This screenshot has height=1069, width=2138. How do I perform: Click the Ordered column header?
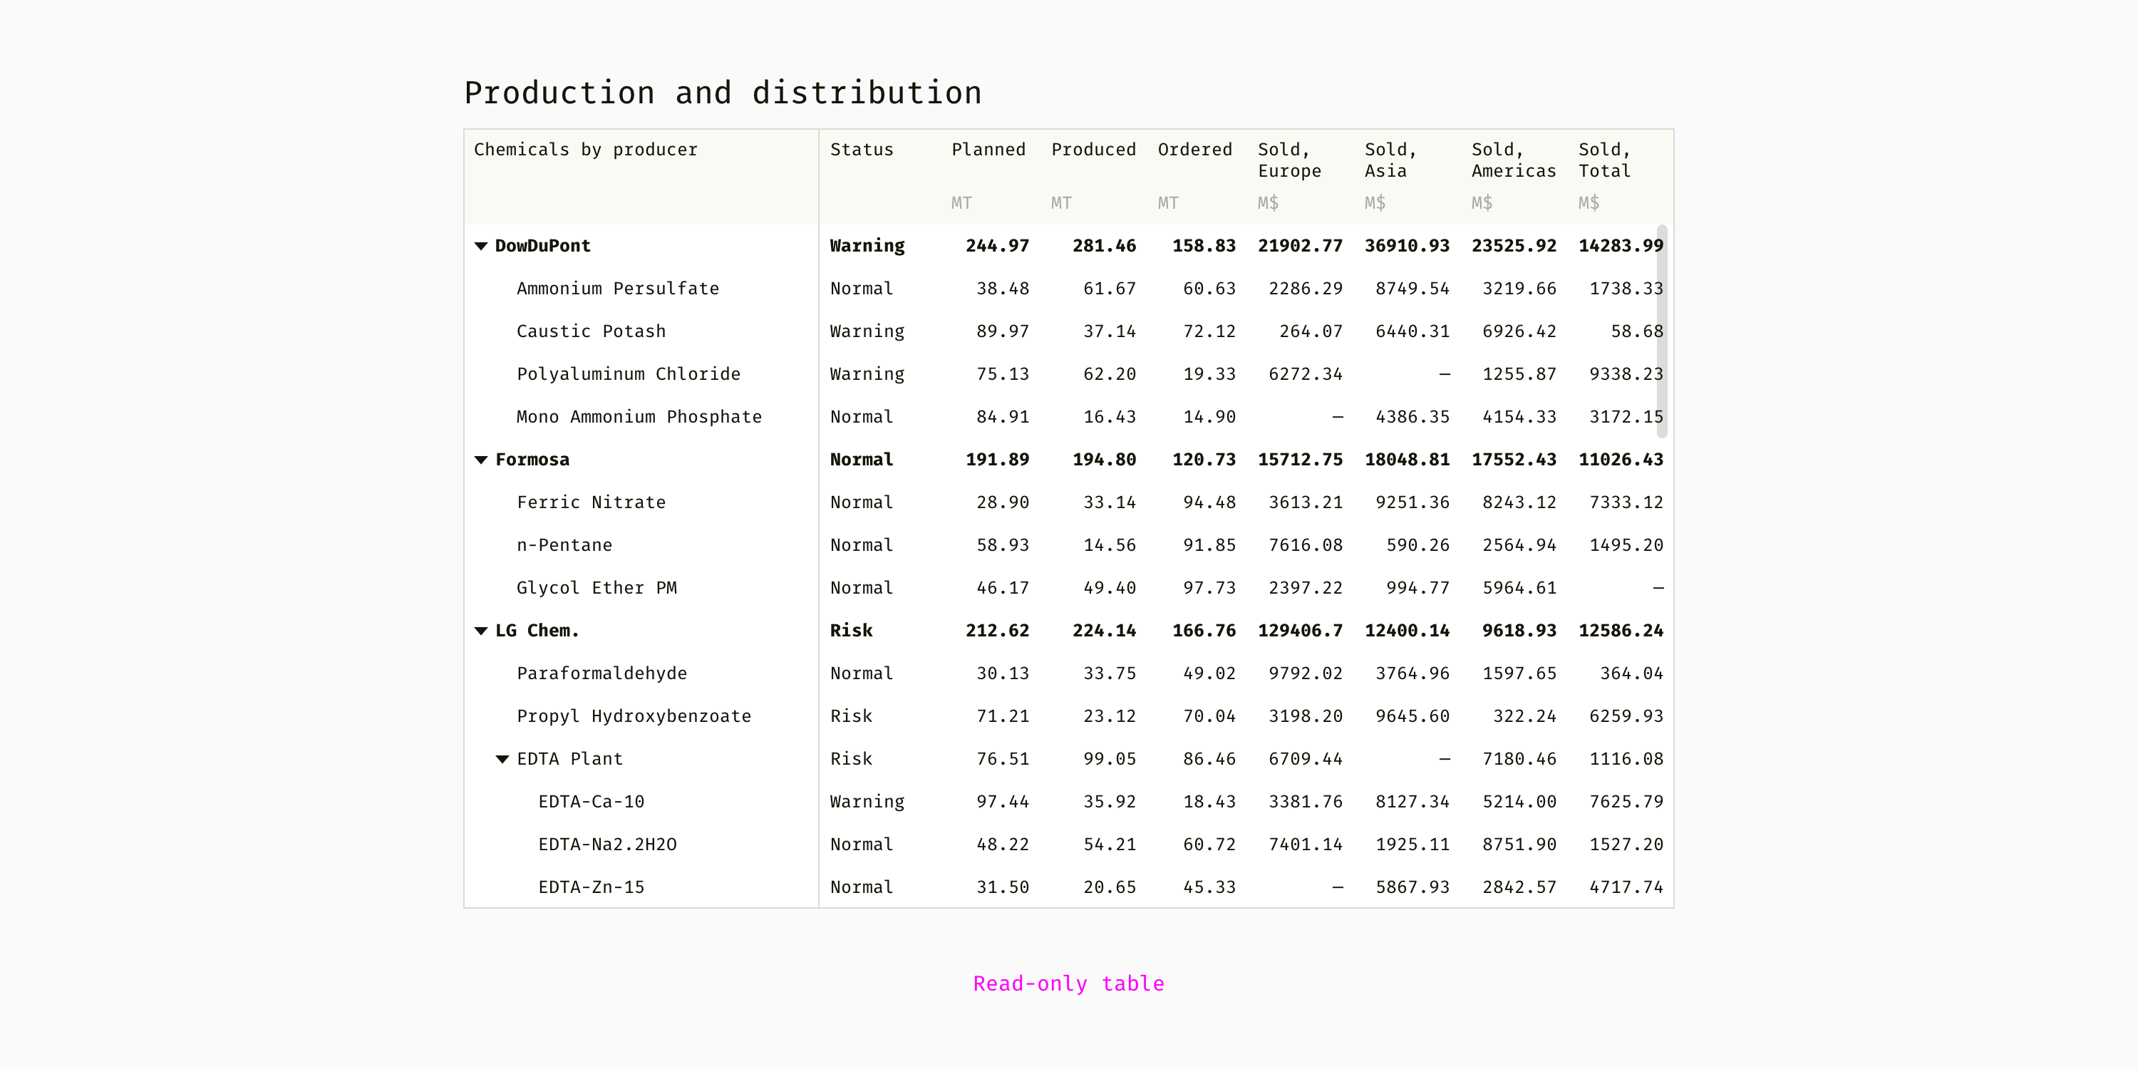1194,150
